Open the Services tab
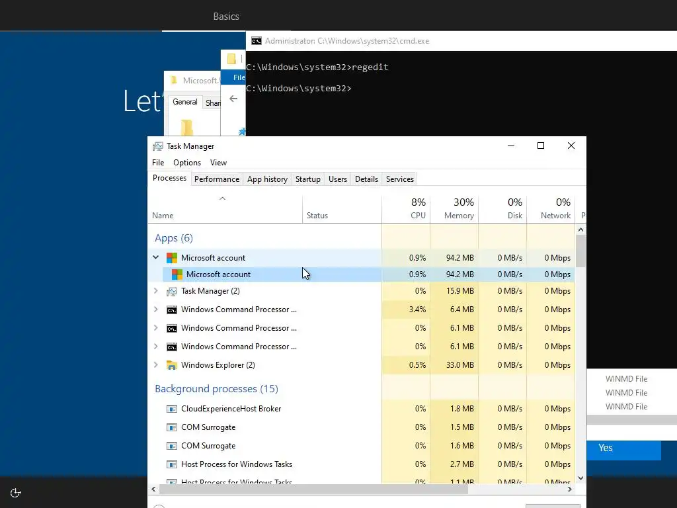 click(x=400, y=179)
